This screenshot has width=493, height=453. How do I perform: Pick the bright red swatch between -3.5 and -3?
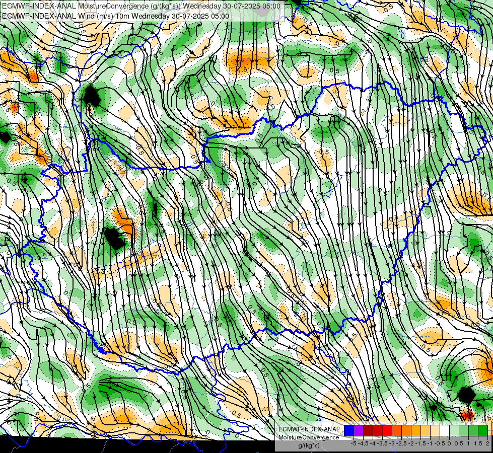click(x=387, y=431)
